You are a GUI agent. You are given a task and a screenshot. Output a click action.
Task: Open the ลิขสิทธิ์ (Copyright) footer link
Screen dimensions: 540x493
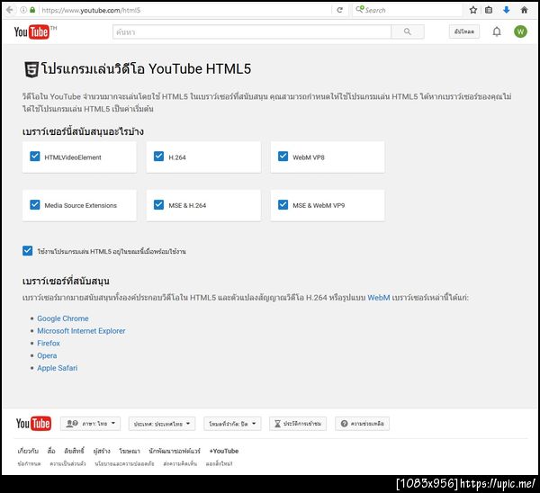click(74, 451)
